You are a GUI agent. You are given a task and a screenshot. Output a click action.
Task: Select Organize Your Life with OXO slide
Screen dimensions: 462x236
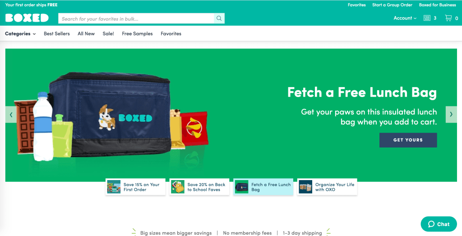coord(327,187)
